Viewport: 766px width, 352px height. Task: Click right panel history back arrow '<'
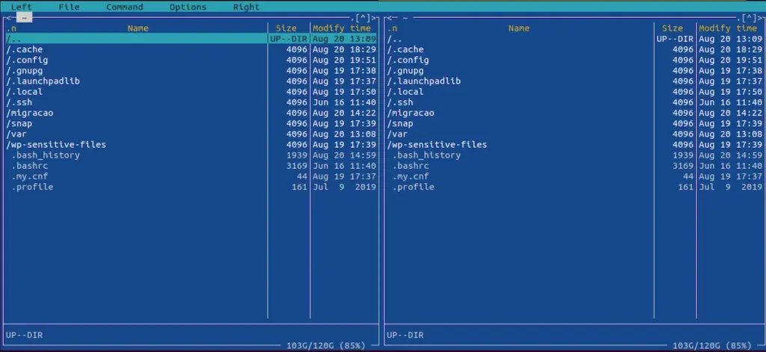(389, 18)
